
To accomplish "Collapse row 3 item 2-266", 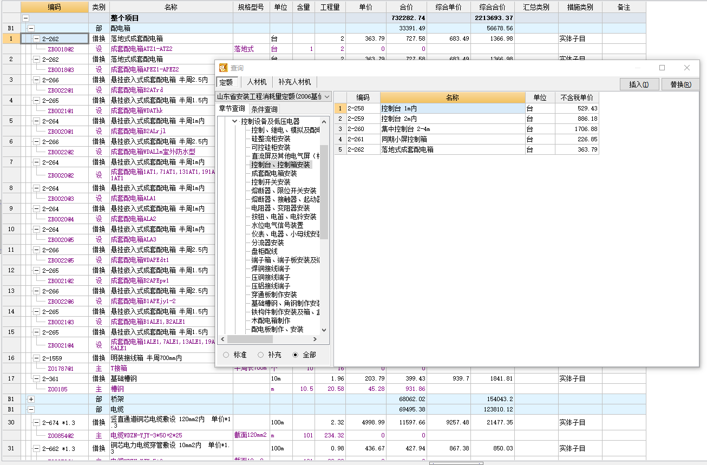I will click(36, 80).
